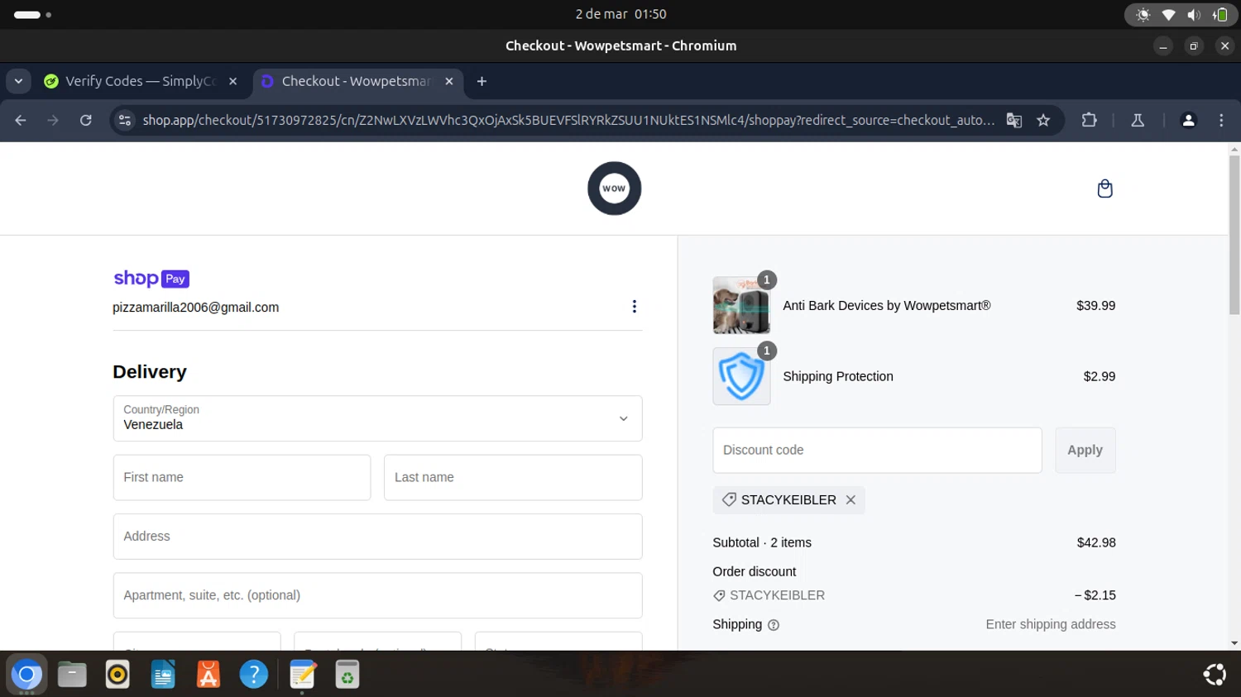Viewport: 1241px width, 697px height.
Task: Click the Apartment, suite field
Action: pos(377,595)
